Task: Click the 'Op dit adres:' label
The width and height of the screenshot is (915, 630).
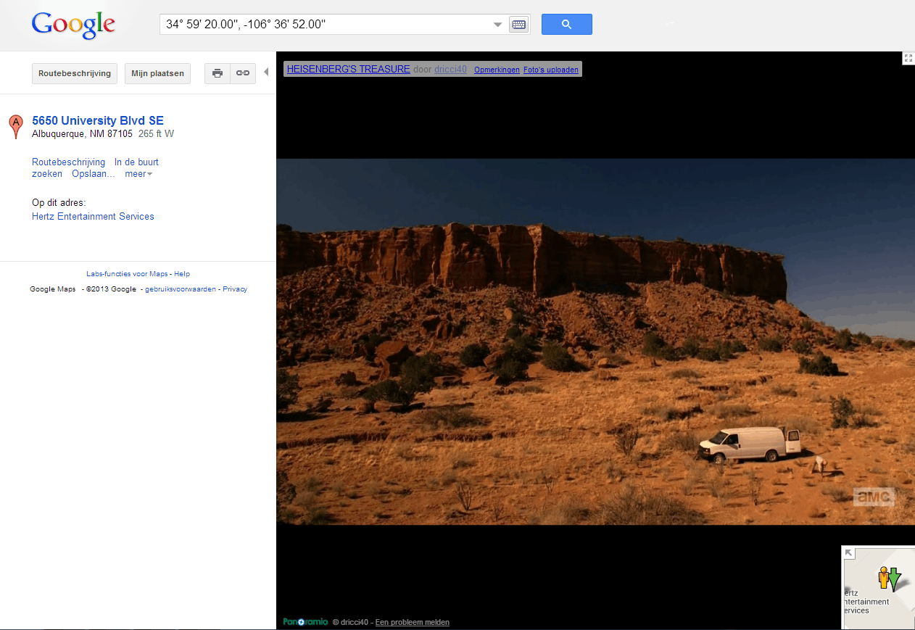Action: (x=59, y=202)
